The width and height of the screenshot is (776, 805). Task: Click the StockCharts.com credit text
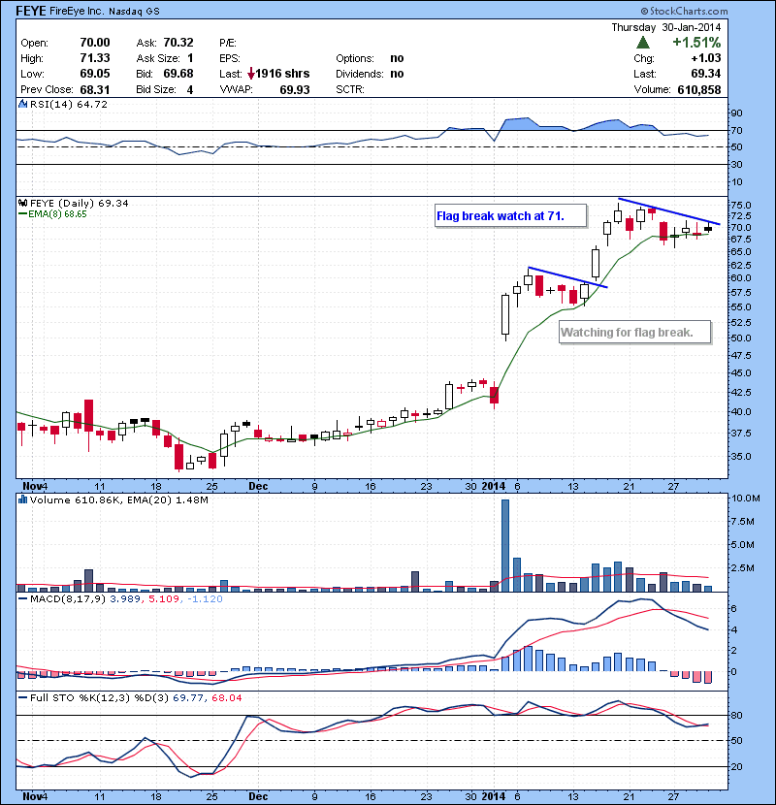(684, 11)
